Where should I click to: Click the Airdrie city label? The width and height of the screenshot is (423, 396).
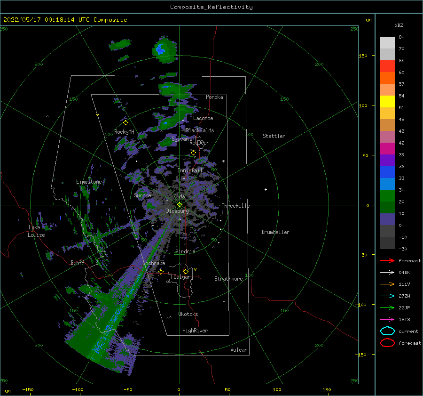pos(185,251)
